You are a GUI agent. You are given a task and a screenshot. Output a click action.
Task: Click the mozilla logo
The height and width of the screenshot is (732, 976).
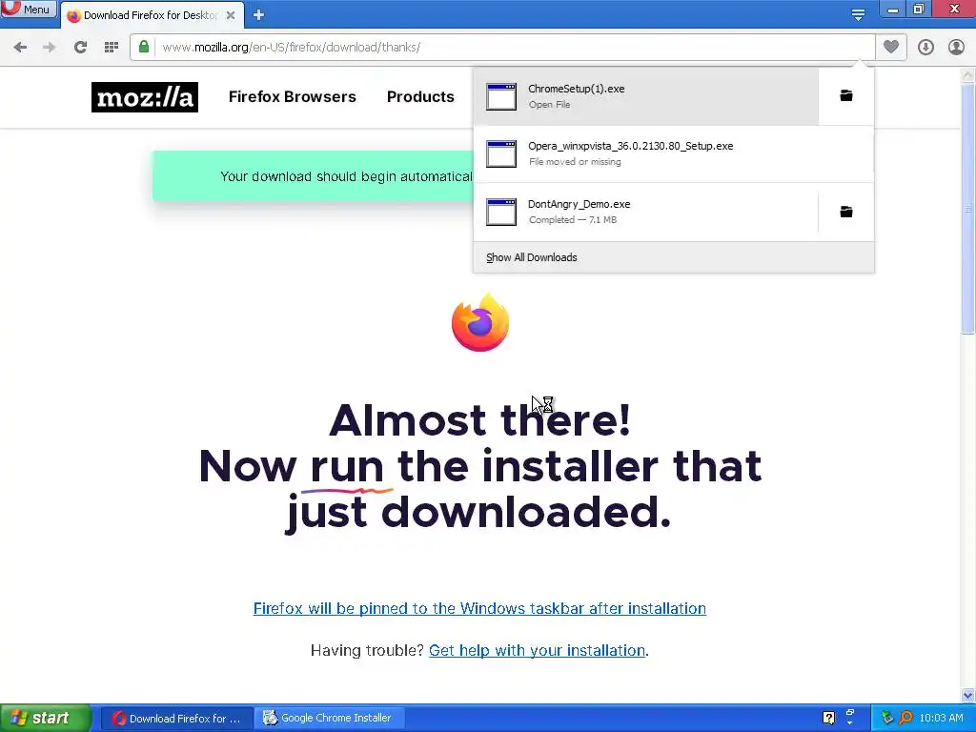coord(145,97)
